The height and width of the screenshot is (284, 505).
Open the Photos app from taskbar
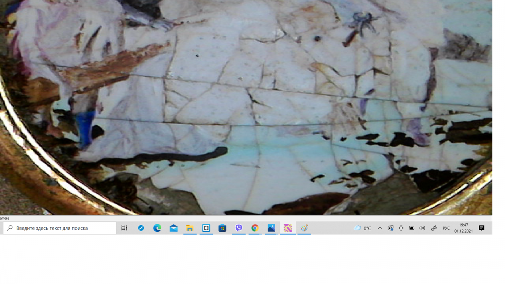point(271,228)
